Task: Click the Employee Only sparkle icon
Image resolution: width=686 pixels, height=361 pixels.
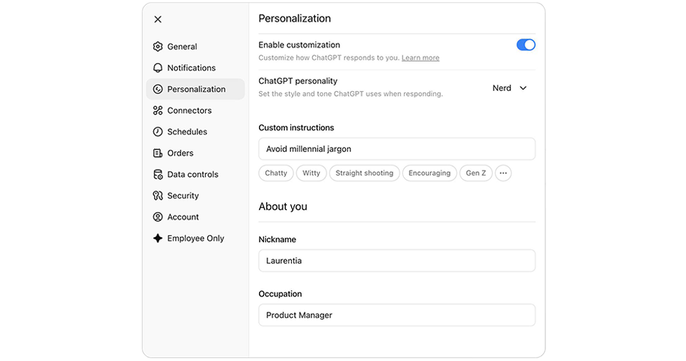Action: point(157,239)
